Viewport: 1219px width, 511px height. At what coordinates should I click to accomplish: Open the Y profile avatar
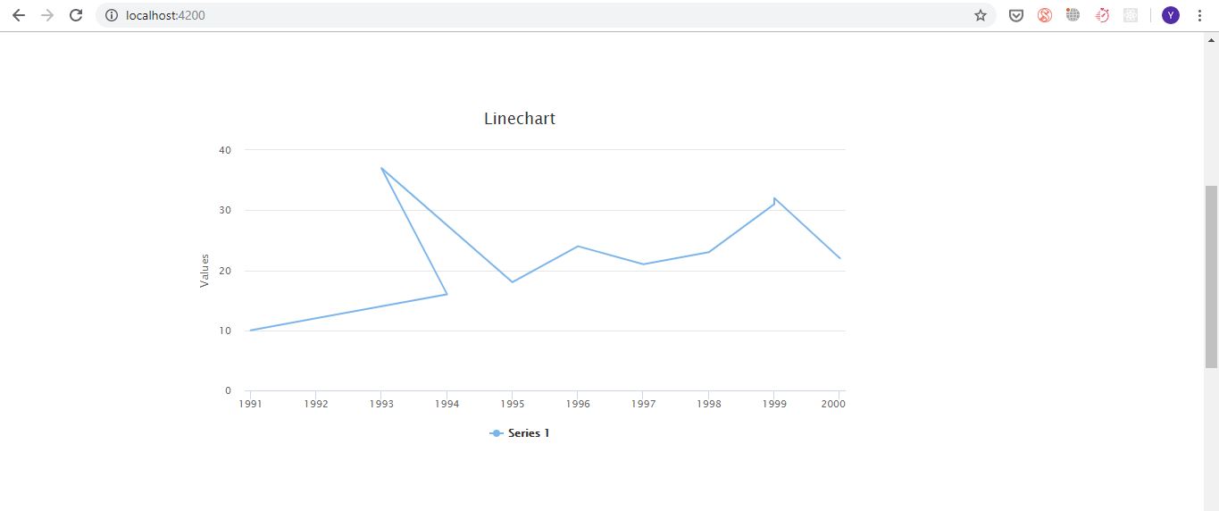pos(1171,15)
